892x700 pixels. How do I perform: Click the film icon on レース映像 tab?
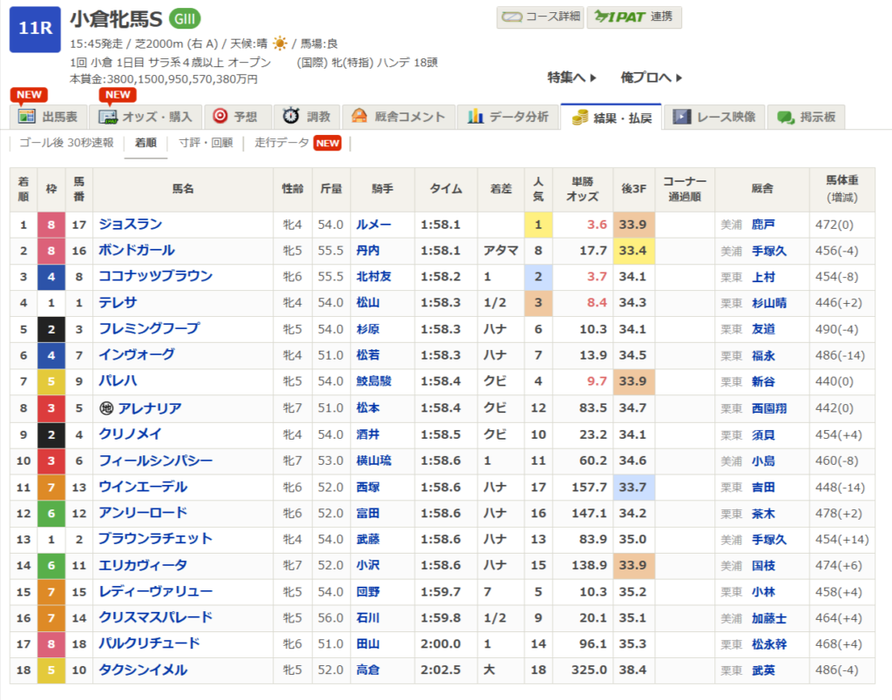click(x=683, y=117)
